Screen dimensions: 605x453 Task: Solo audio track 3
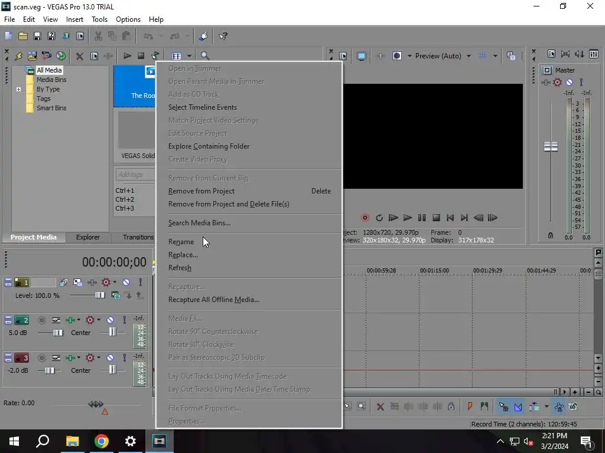[x=124, y=358]
